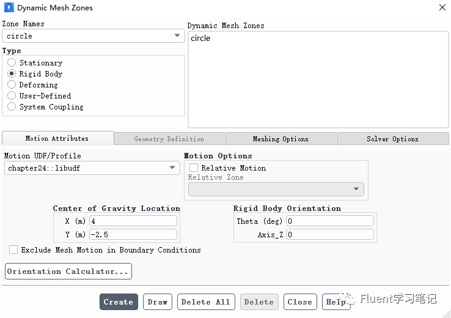
Task: Click the Theta (deg) input field
Action: pyautogui.click(x=330, y=221)
